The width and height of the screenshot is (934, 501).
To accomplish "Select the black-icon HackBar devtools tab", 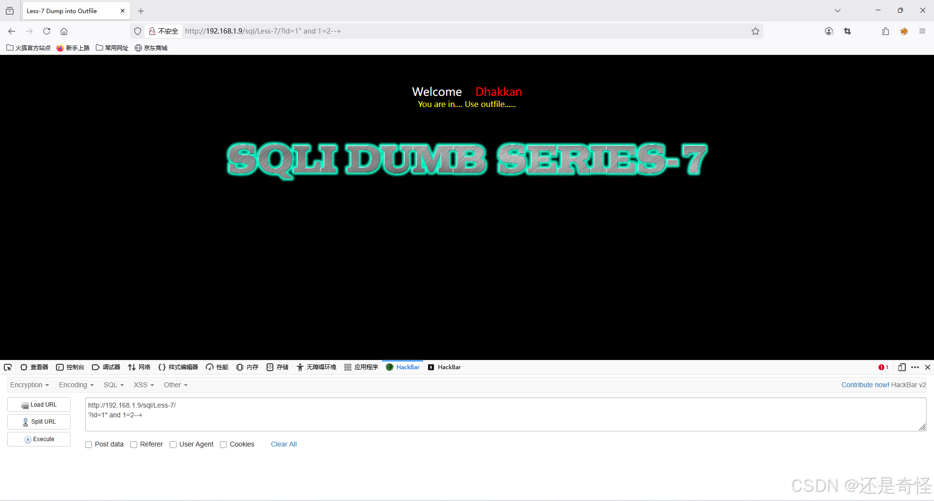I will pyautogui.click(x=444, y=367).
